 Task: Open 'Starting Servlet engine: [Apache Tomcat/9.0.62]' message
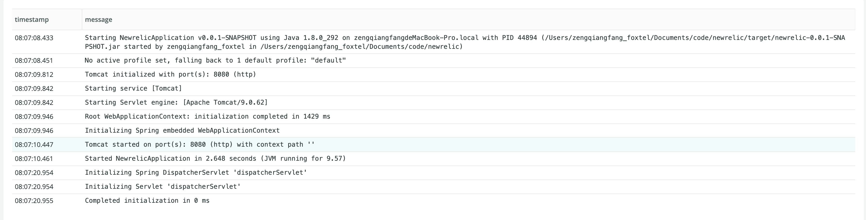click(176, 102)
